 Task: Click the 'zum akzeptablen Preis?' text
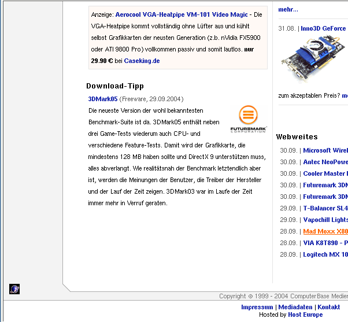(x=309, y=95)
